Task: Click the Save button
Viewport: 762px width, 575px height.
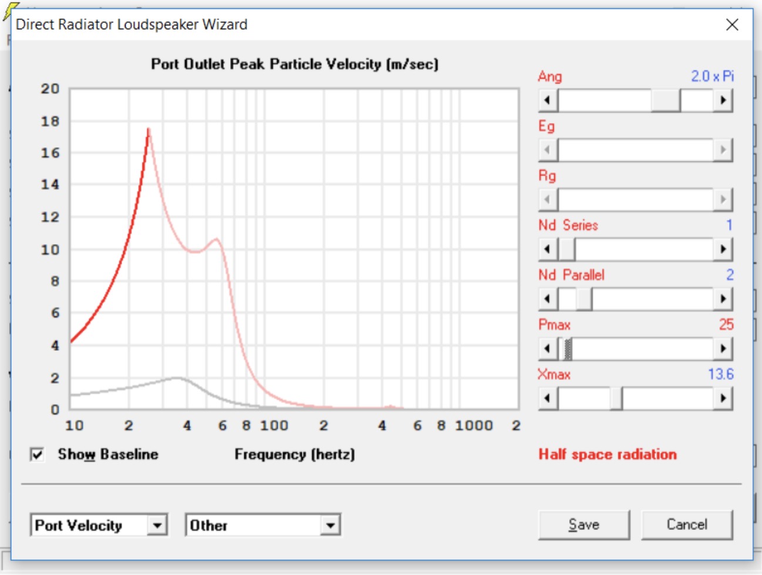Action: click(584, 525)
